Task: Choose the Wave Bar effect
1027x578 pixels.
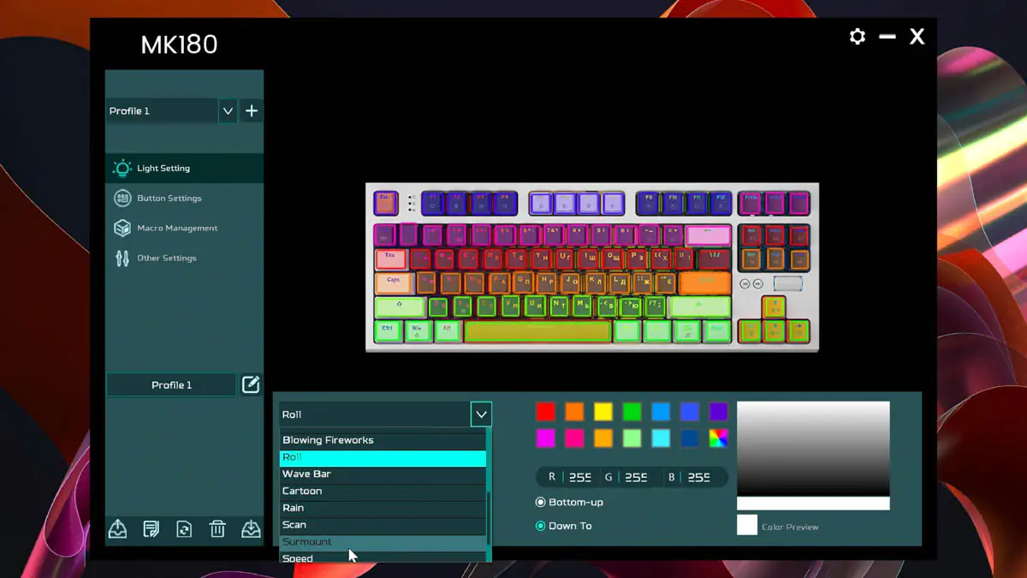Action: 383,474
